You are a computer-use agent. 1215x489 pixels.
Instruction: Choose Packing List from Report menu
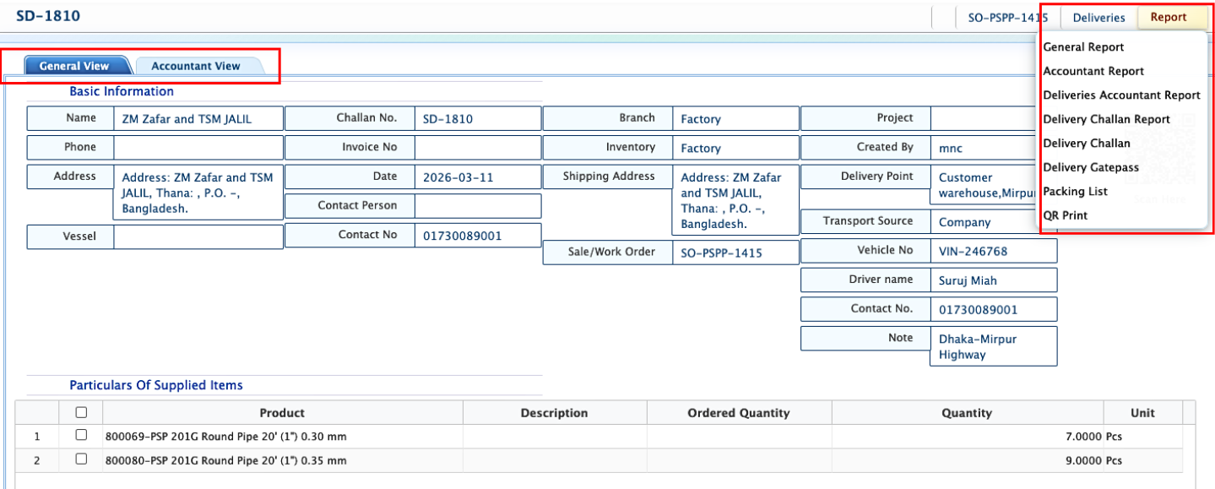1075,192
